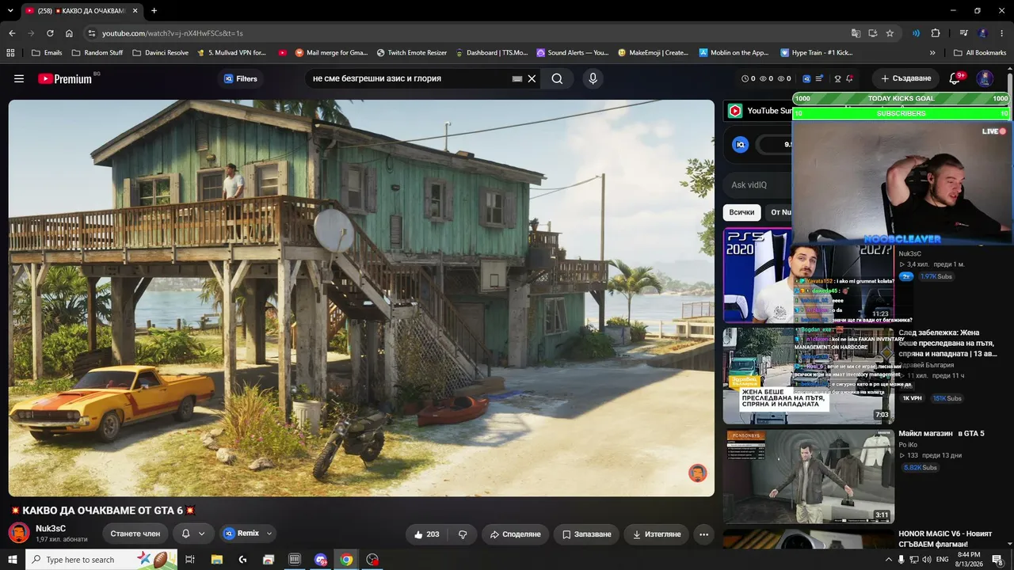The height and width of the screenshot is (570, 1014).
Task: Focus the YouTube search field
Action: (x=410, y=78)
